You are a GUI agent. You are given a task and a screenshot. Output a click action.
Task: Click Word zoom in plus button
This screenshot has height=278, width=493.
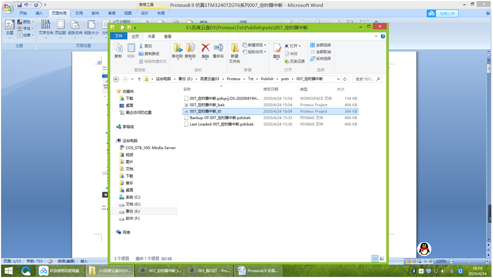click(x=487, y=261)
